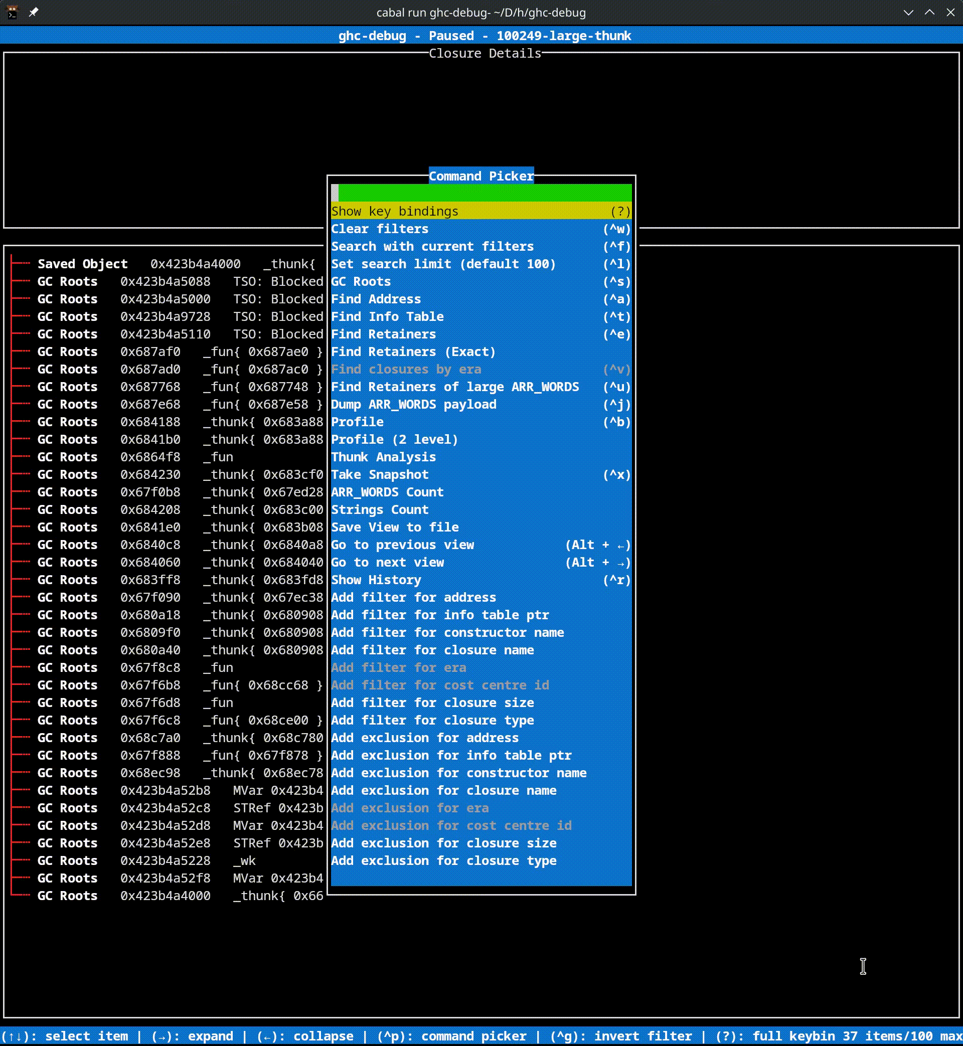Image resolution: width=963 pixels, height=1046 pixels.
Task: Select 'Profile (2 level)' command
Action: point(481,440)
